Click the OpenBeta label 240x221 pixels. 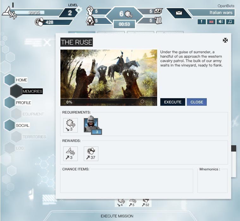(x=226, y=6)
